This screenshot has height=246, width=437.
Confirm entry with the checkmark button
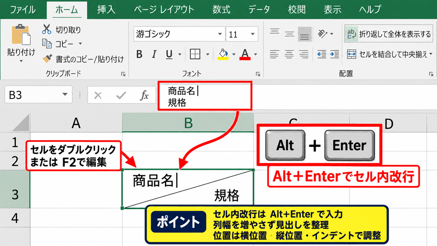click(x=121, y=95)
